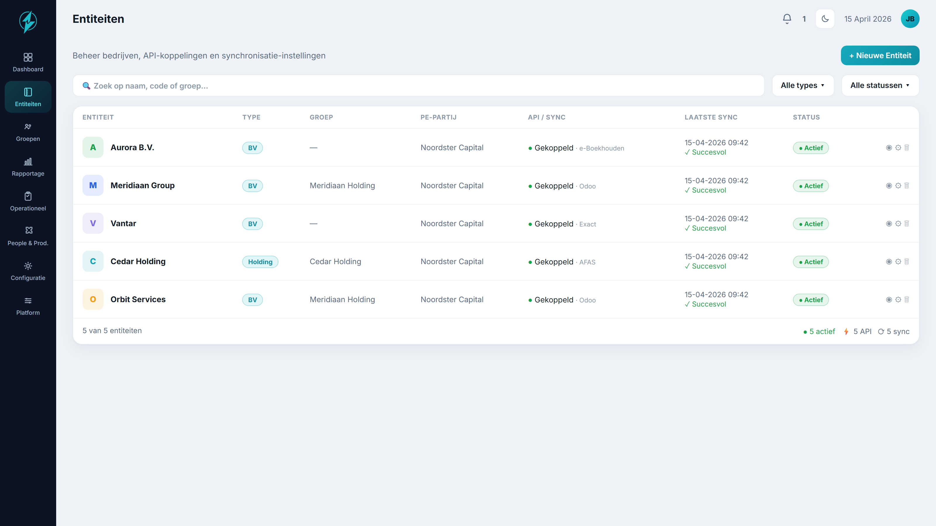
Task: Open the JB user avatar menu
Action: coord(910,19)
